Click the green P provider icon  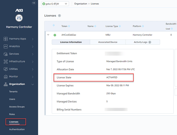[44, 4]
